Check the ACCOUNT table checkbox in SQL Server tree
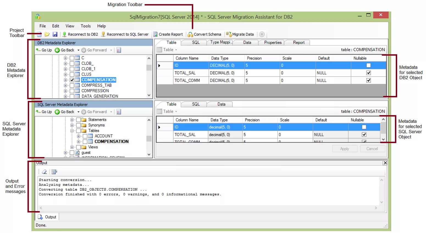The height and width of the screenshot is (233, 426). [85, 136]
